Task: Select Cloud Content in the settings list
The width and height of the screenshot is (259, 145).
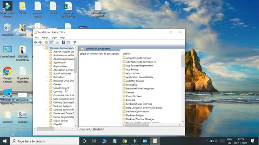Action: click(x=134, y=96)
